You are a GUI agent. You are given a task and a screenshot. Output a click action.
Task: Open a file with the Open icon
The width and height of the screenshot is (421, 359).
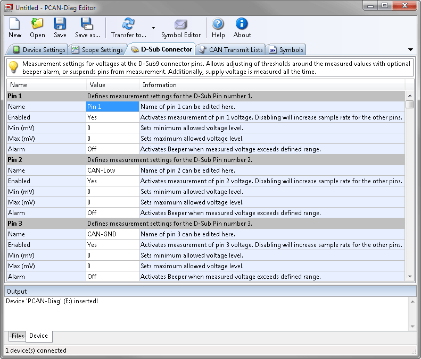(x=37, y=28)
